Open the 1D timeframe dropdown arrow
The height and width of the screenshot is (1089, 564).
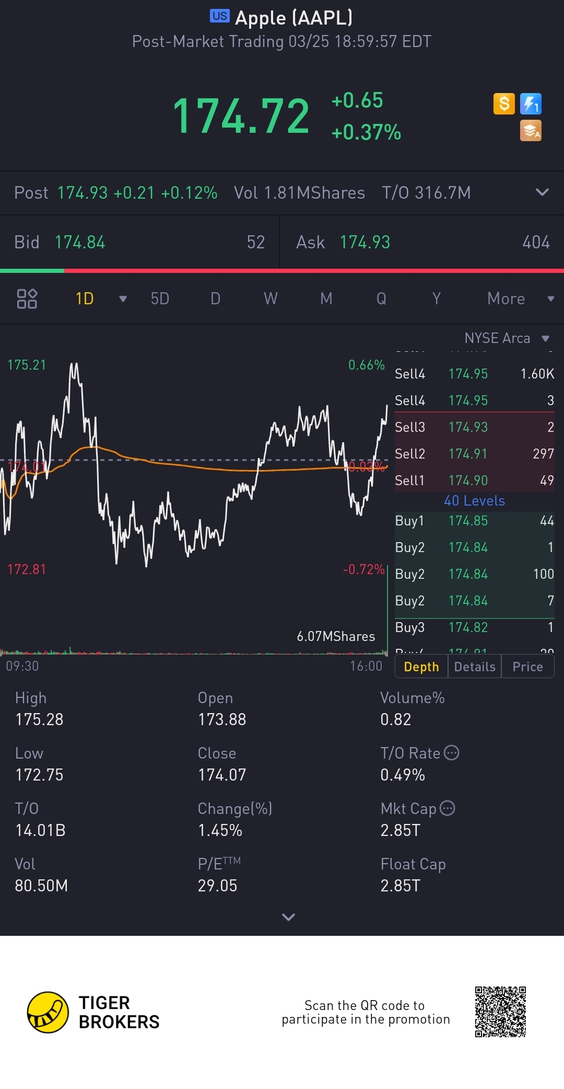tap(123, 299)
